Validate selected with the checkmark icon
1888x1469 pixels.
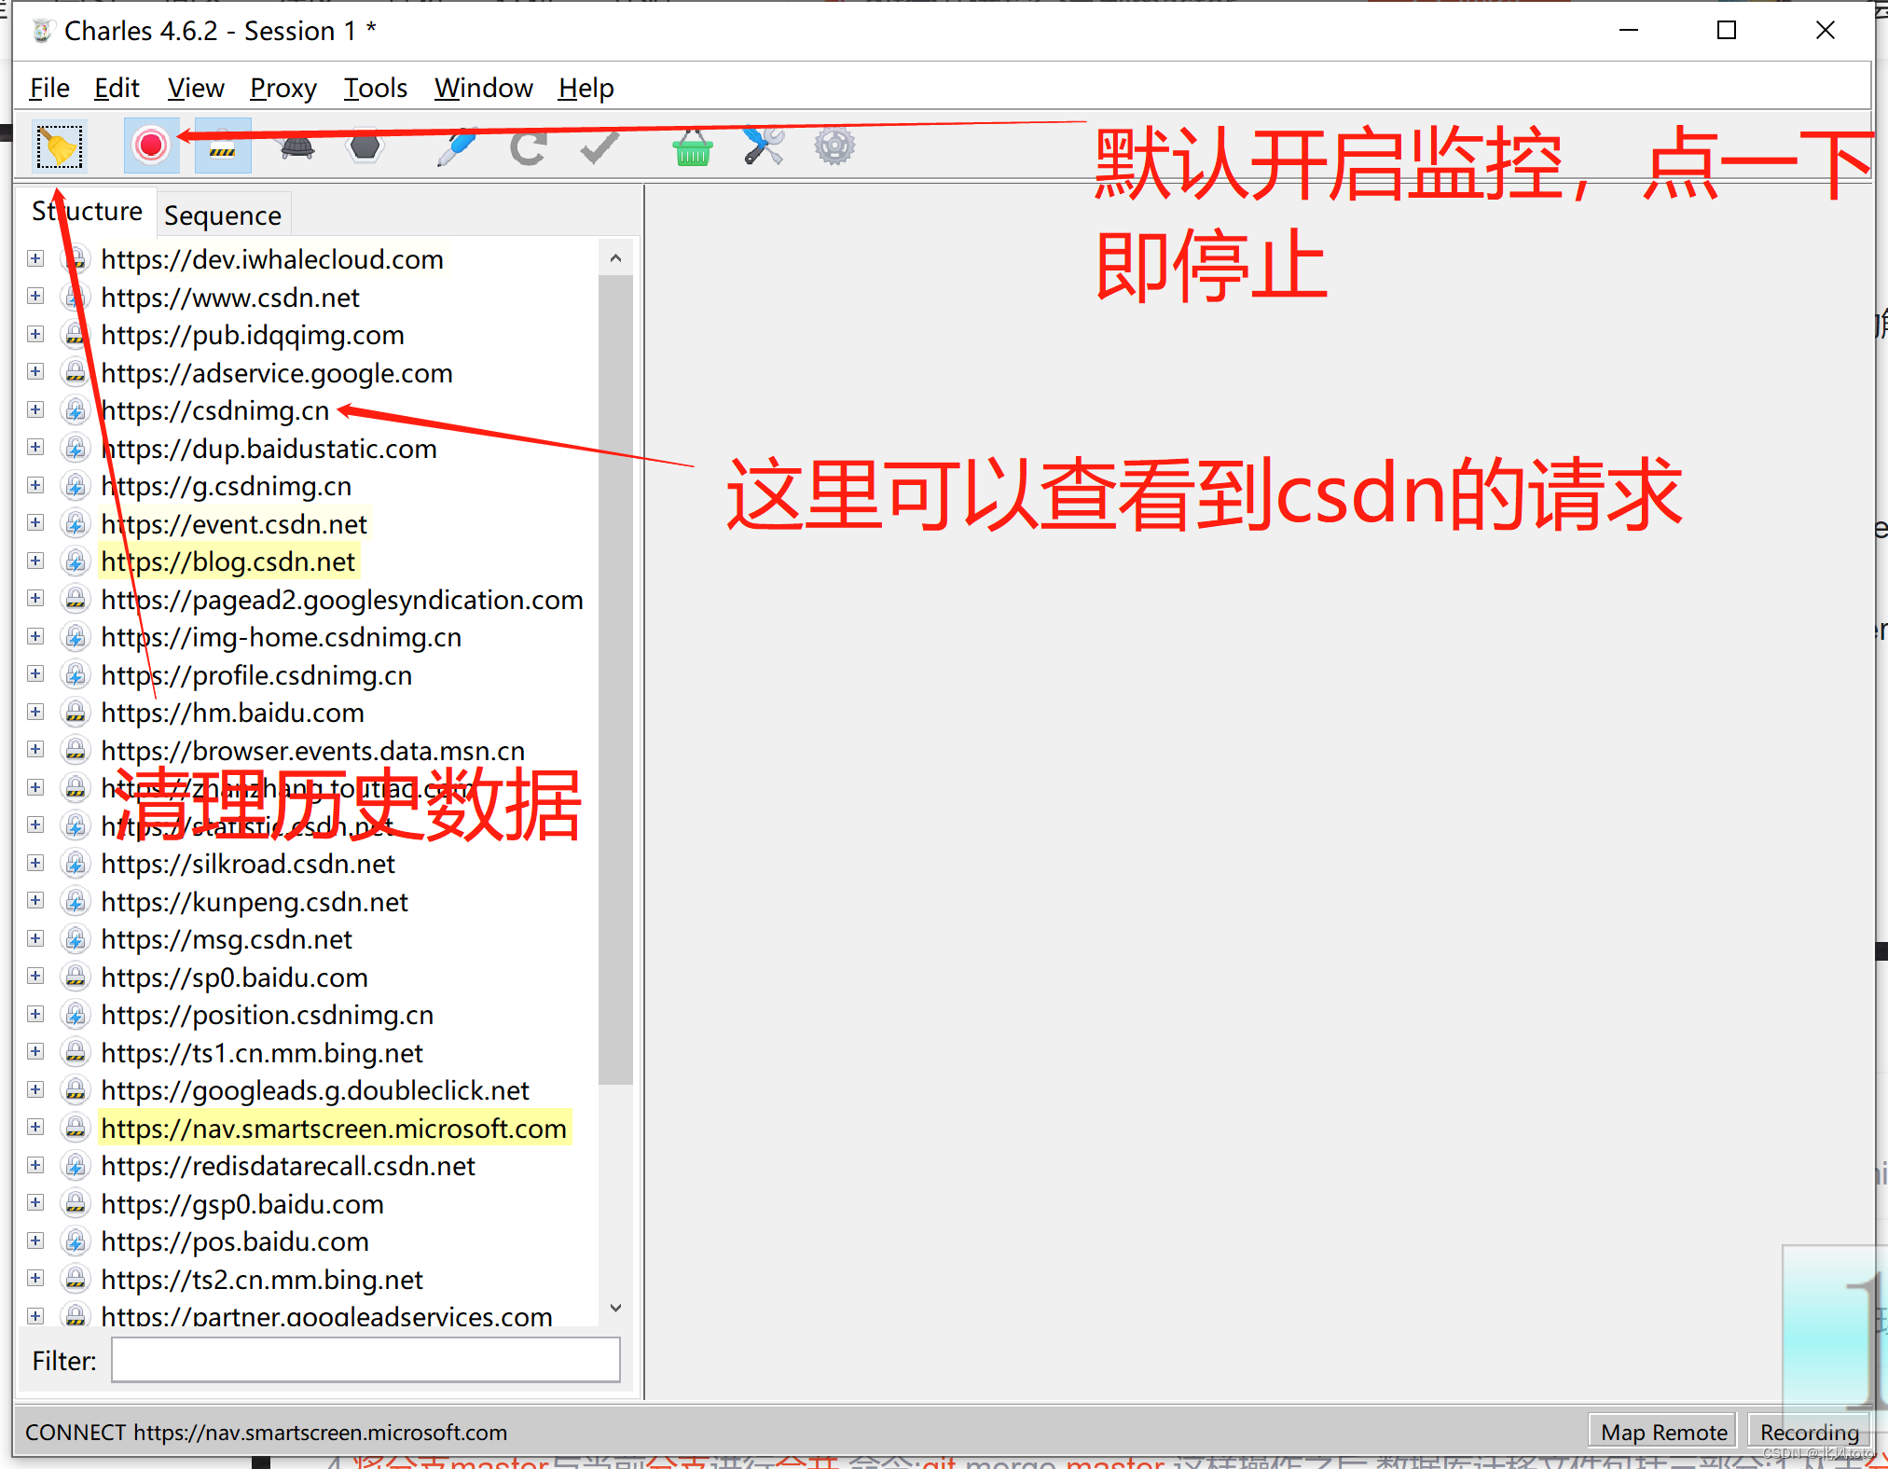tap(599, 146)
